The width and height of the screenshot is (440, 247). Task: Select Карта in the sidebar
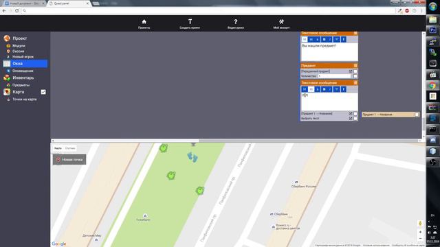pyautogui.click(x=19, y=92)
